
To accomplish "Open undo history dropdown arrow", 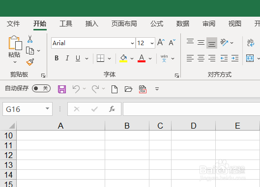I will (x=84, y=89).
